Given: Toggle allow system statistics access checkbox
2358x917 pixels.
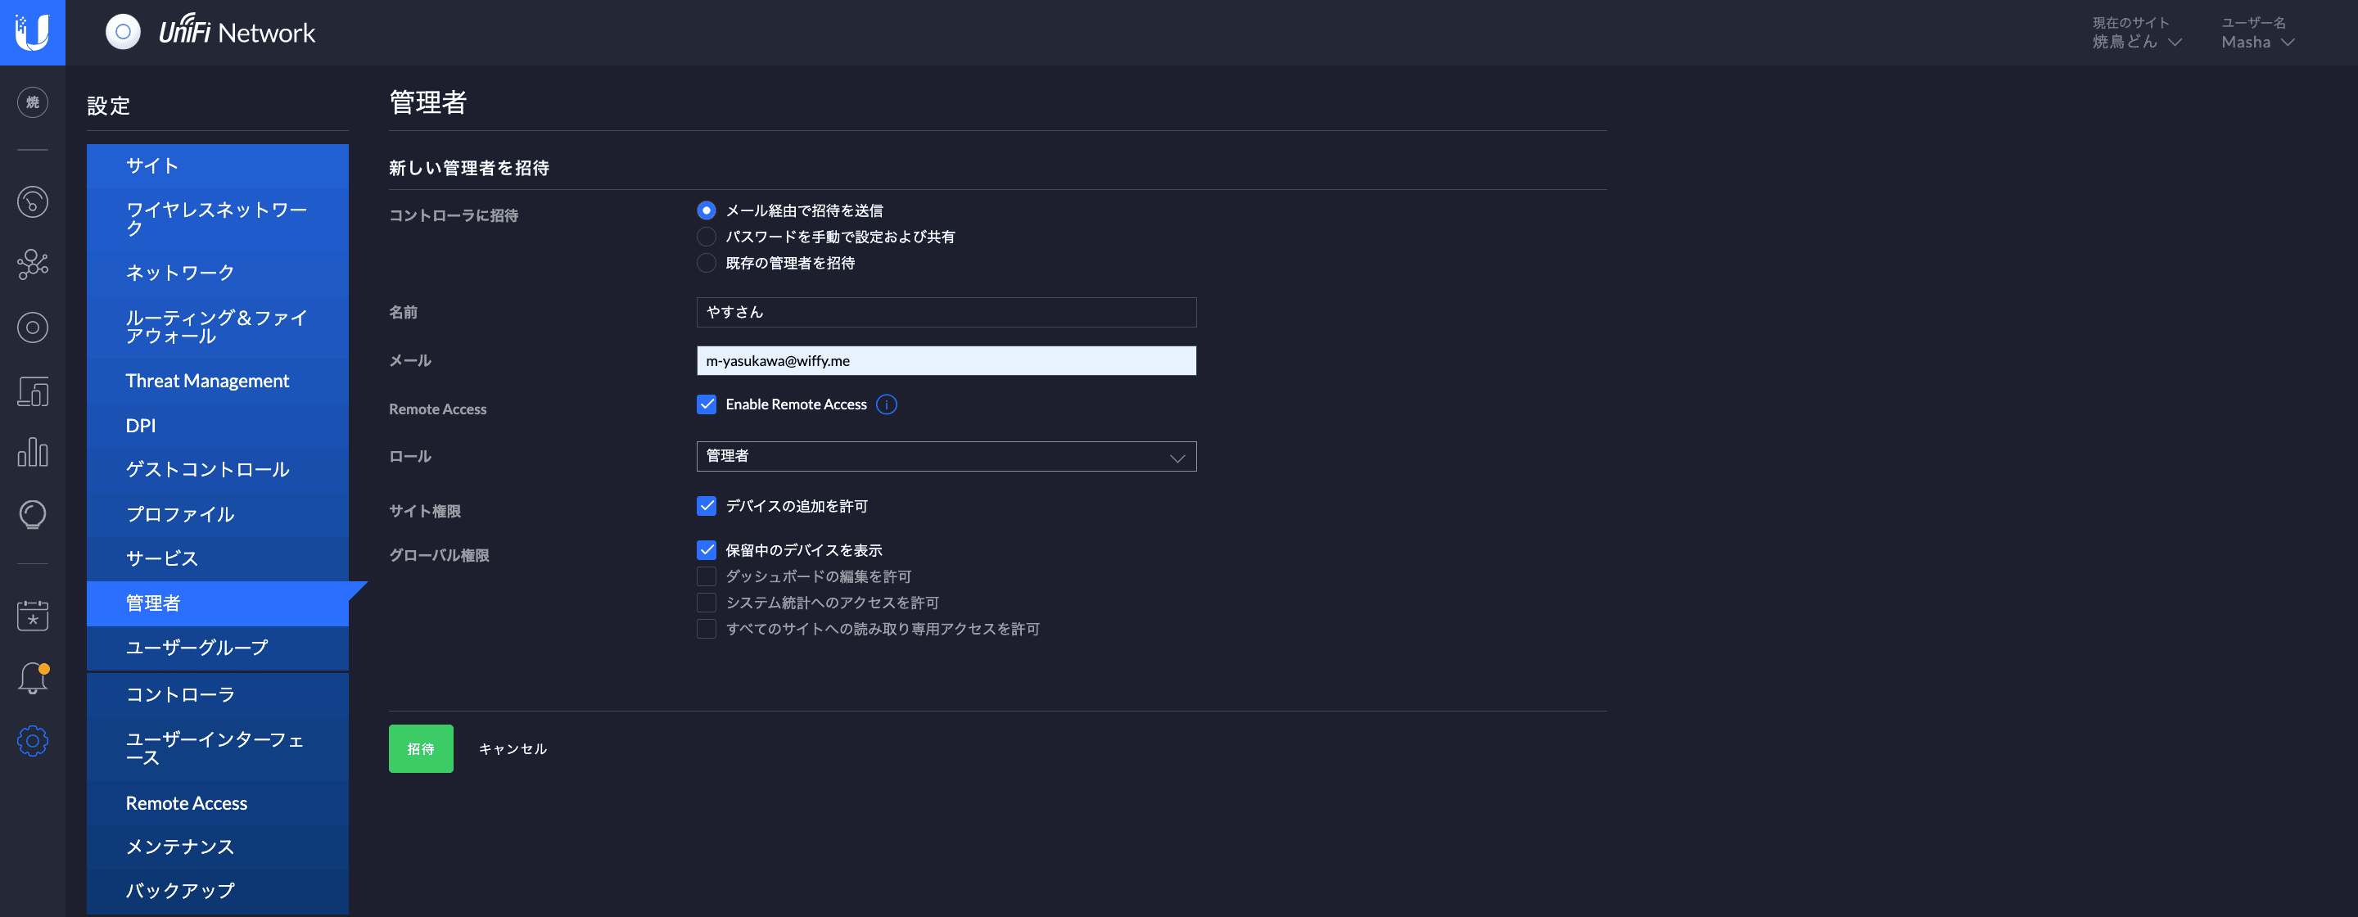Looking at the screenshot, I should [707, 603].
